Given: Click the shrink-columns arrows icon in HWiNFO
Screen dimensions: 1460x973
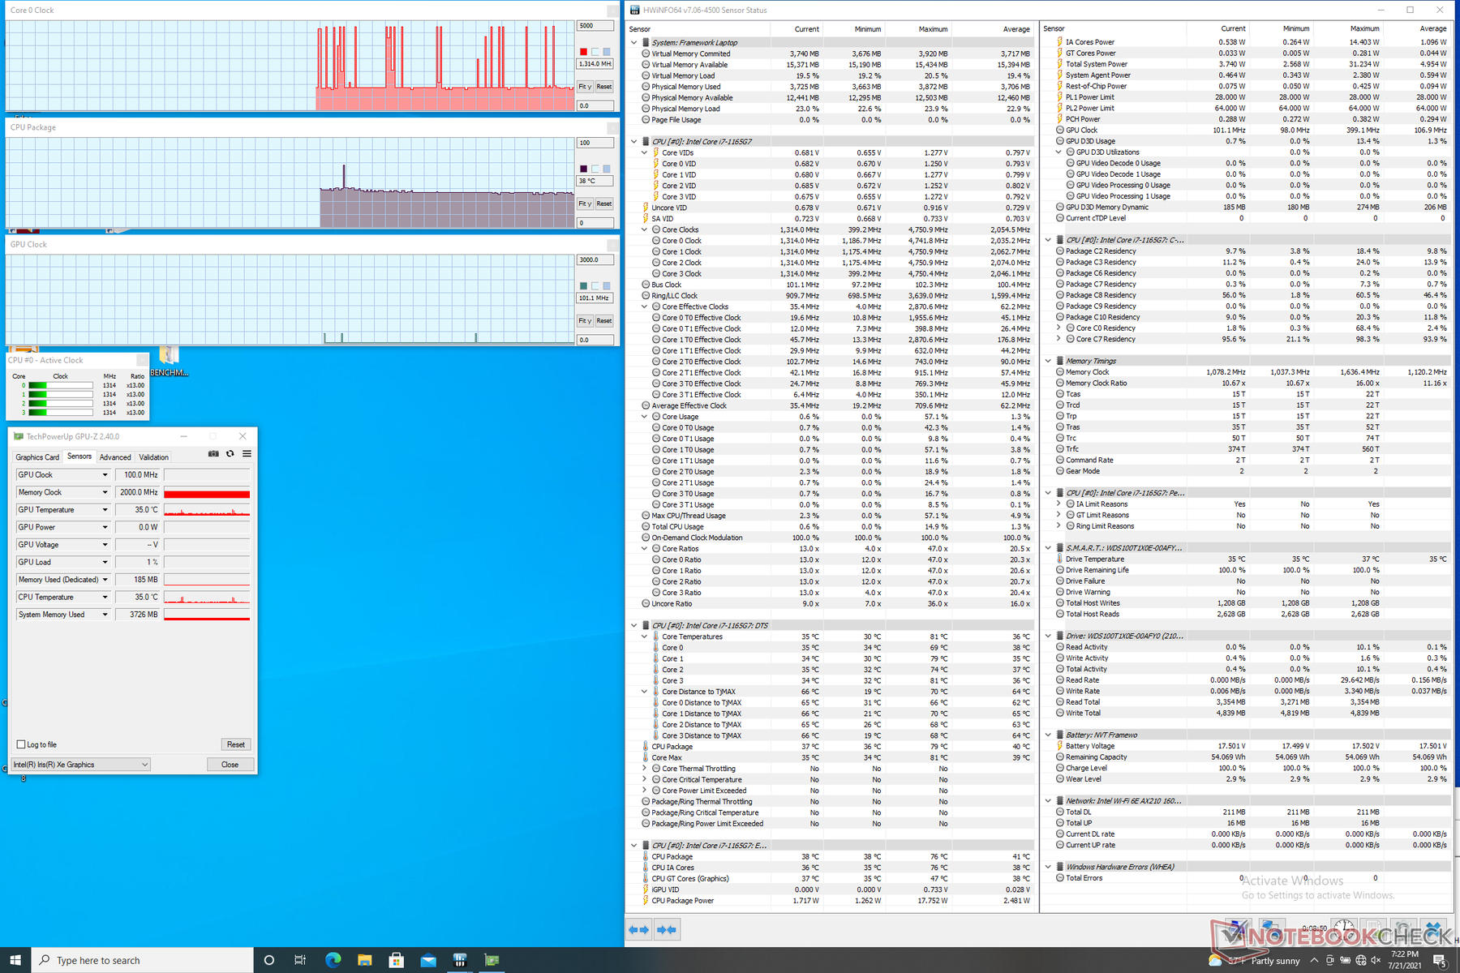Looking at the screenshot, I should [x=666, y=930].
